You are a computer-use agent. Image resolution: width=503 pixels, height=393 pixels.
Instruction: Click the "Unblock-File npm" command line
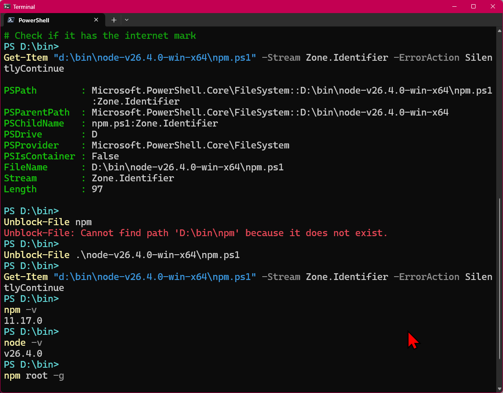(48, 222)
